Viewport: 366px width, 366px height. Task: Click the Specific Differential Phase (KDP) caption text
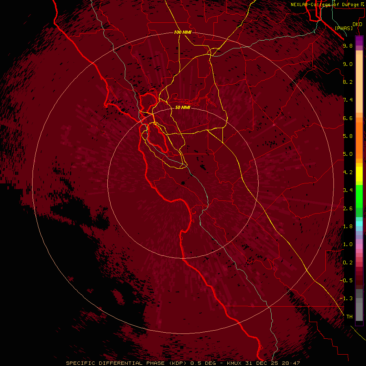point(126,363)
